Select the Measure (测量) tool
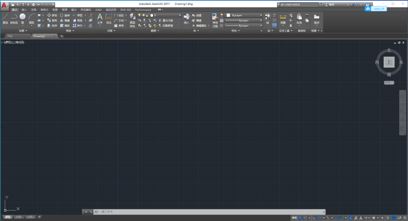Viewport: 408px width, 221px height. 283,19
